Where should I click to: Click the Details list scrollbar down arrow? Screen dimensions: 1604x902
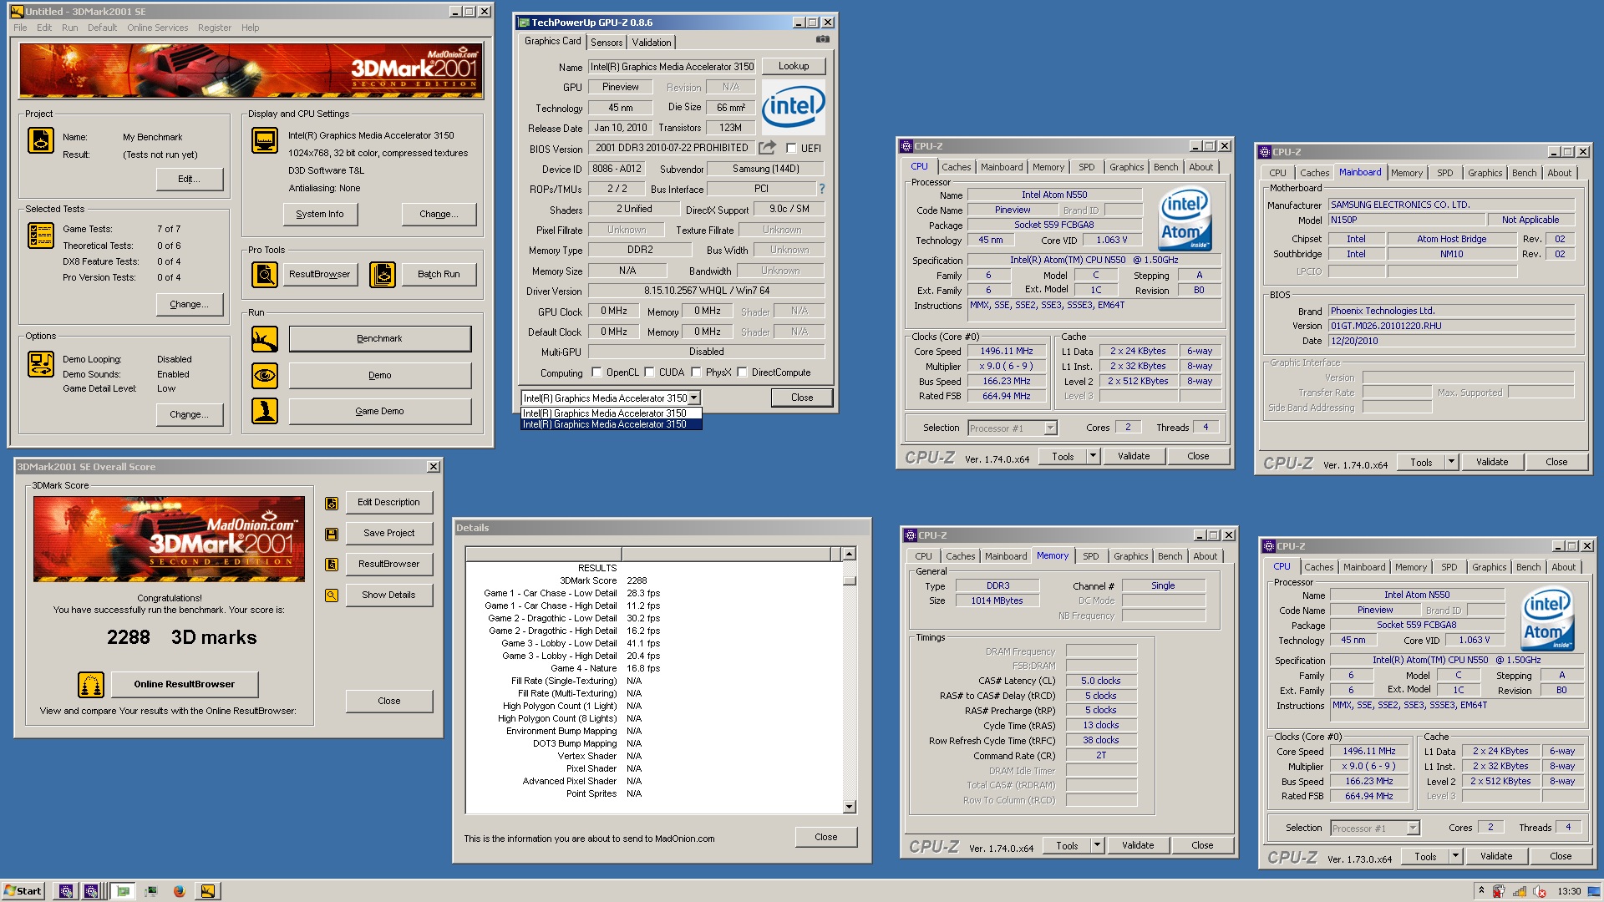click(x=850, y=807)
